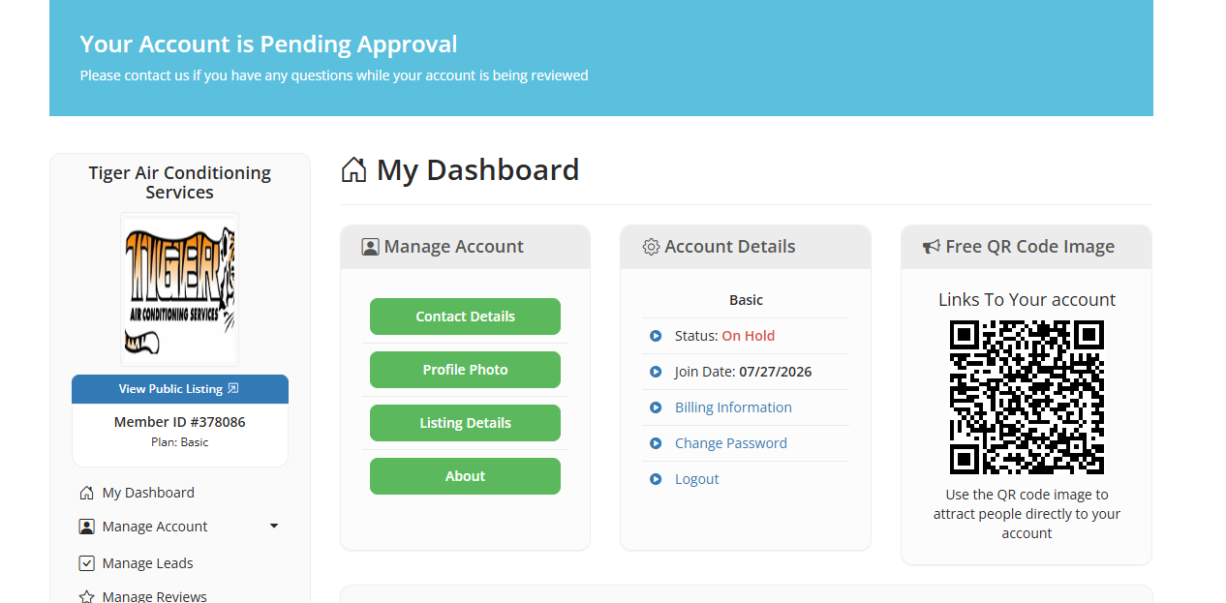Click the external-link icon on View Public Listing
This screenshot has height=603, width=1226.
tap(232, 389)
